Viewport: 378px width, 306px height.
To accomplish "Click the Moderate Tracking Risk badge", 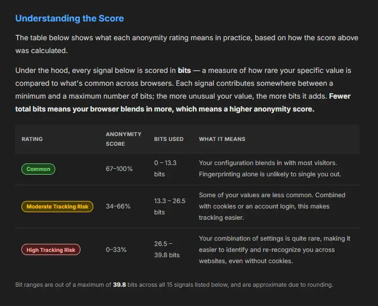I will click(x=57, y=206).
